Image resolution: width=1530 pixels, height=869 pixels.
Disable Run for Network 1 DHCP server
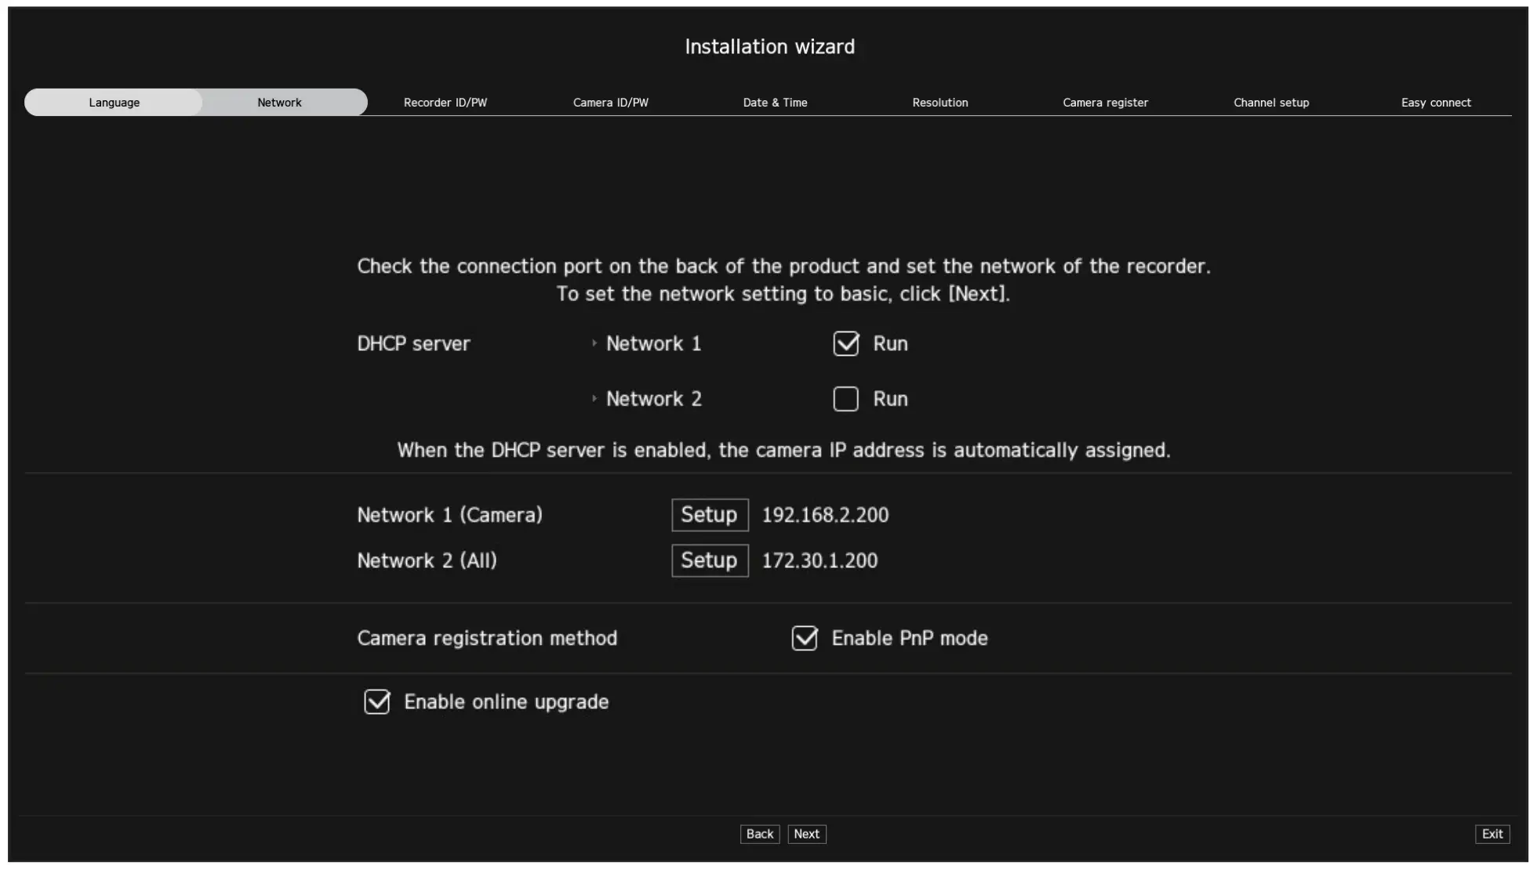[845, 343]
